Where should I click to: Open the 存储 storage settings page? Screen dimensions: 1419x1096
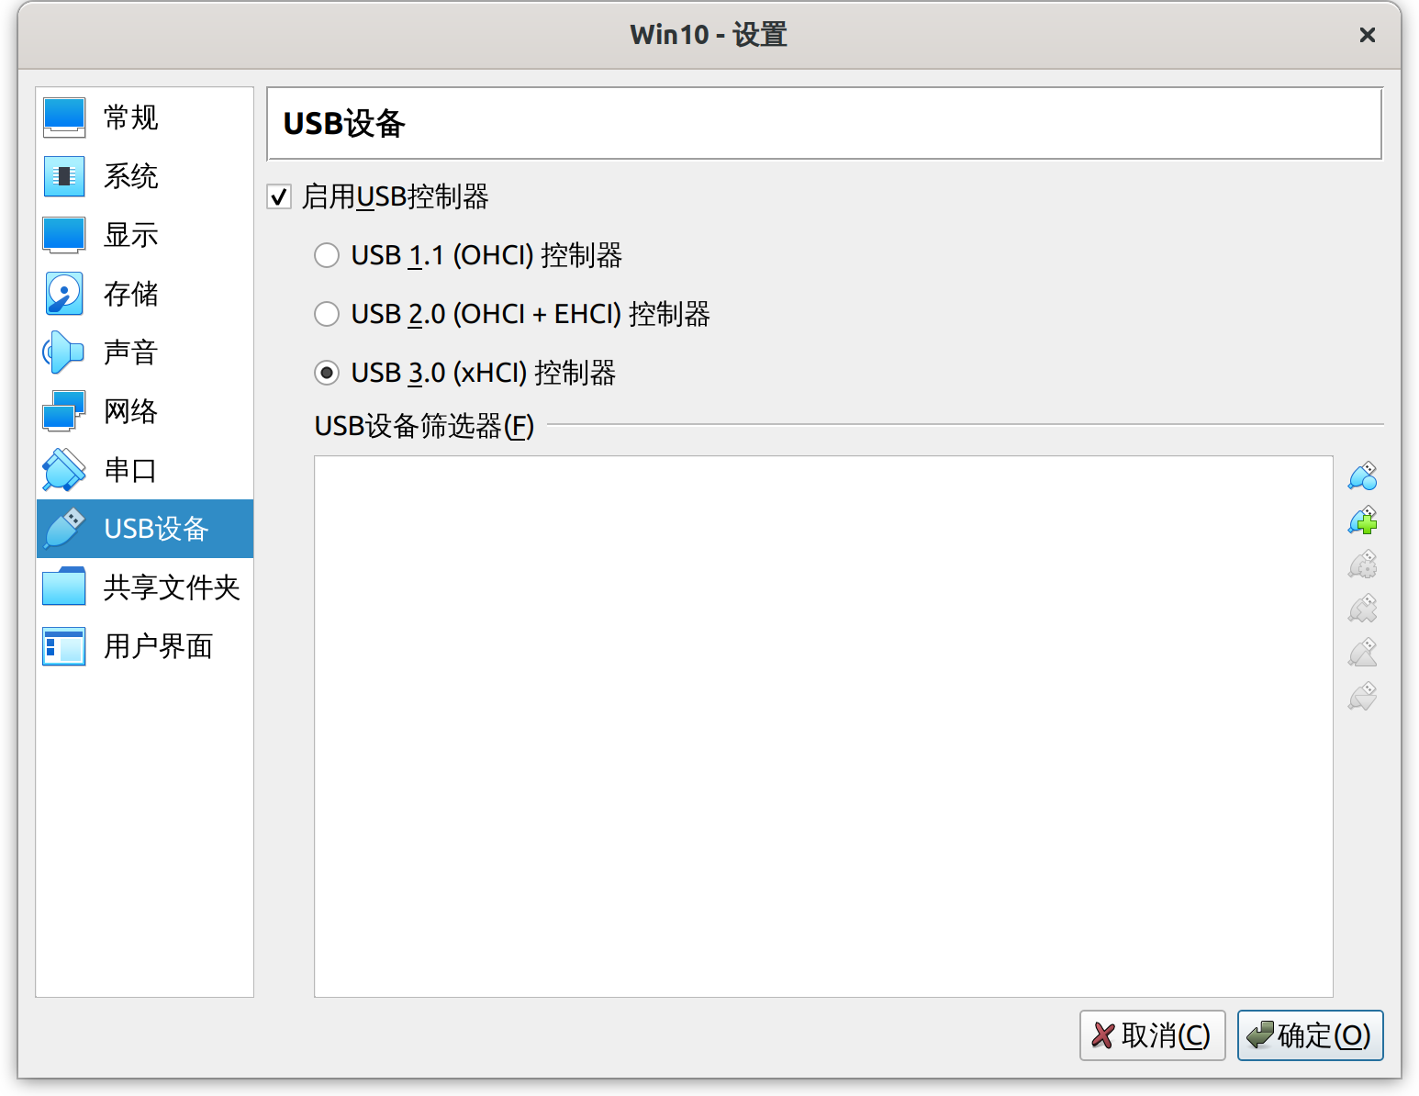tap(131, 294)
